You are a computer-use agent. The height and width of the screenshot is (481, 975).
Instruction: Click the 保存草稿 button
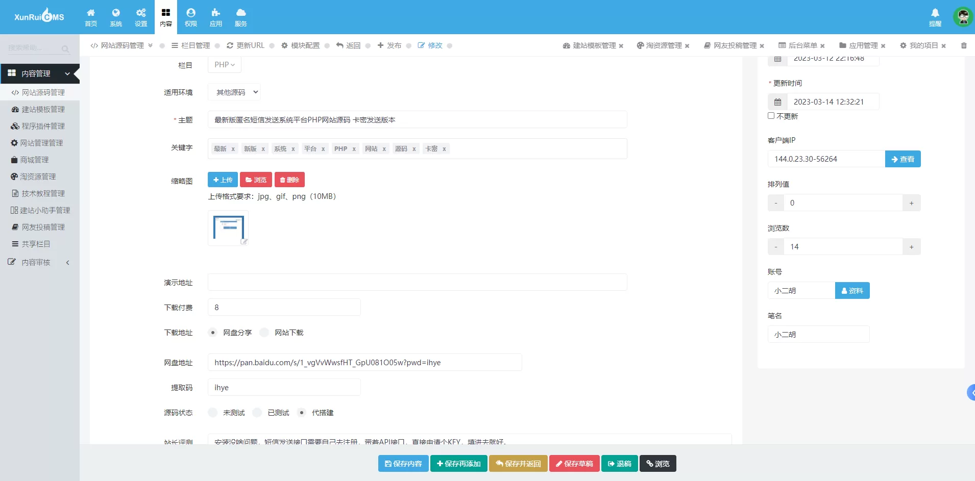[x=574, y=463]
